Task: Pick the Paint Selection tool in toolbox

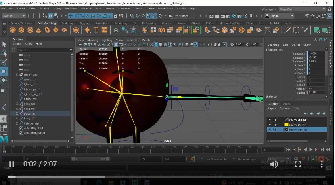Action: point(4,62)
